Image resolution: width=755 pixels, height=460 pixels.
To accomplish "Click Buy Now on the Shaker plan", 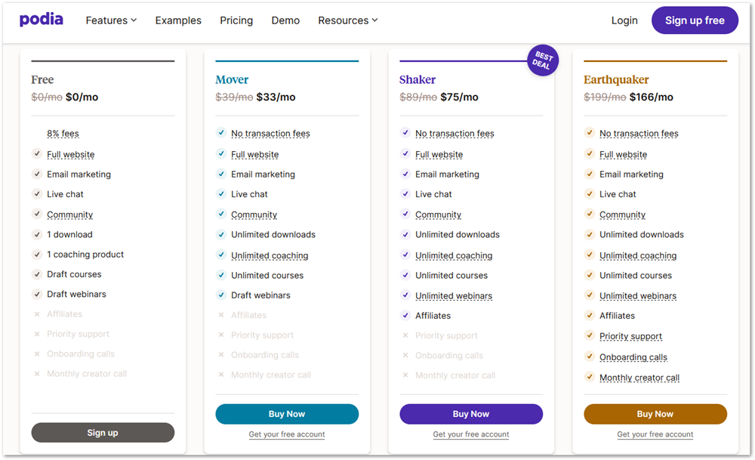I will pos(471,414).
